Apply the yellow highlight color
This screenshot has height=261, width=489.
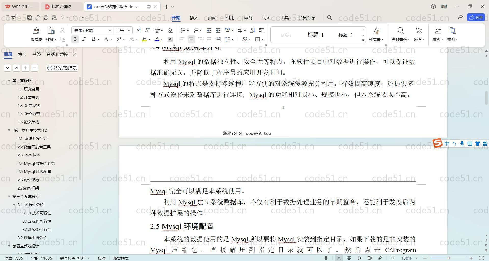144,39
